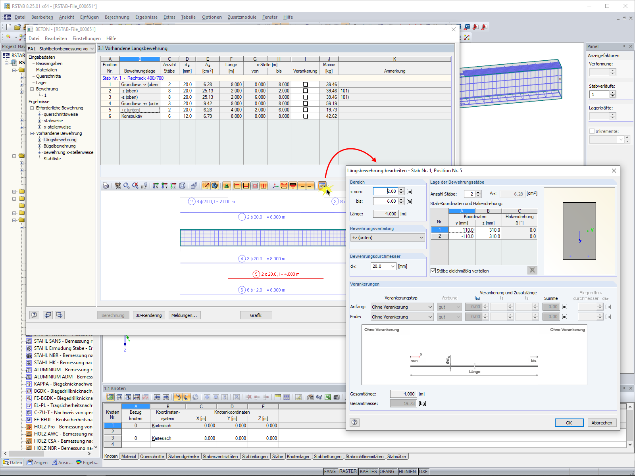Toggle anchorage checkbox for position 1
Screen dimensions: 635x476
(x=305, y=84)
